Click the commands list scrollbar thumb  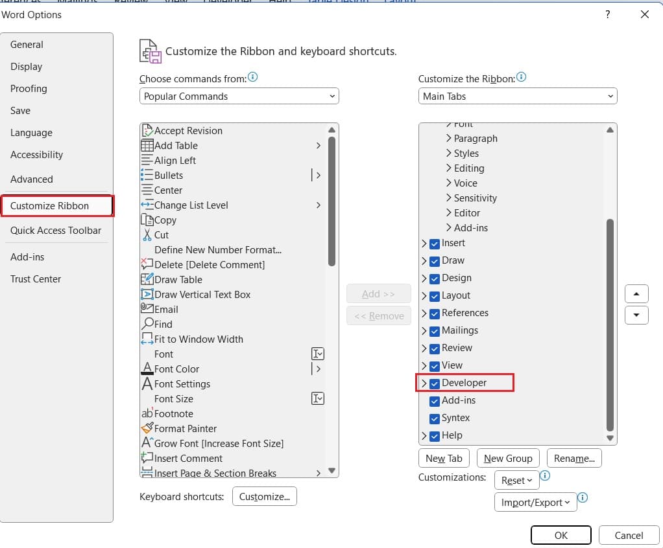coord(332,201)
